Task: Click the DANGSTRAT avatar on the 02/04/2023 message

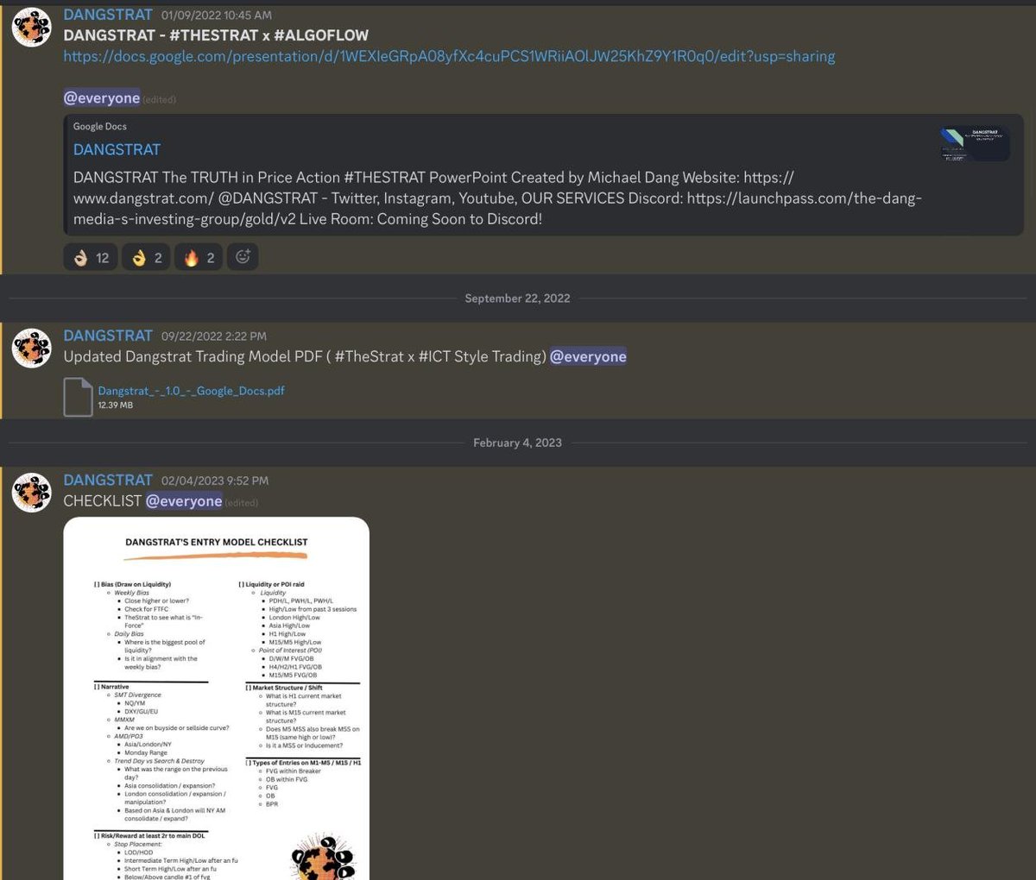Action: coord(32,492)
